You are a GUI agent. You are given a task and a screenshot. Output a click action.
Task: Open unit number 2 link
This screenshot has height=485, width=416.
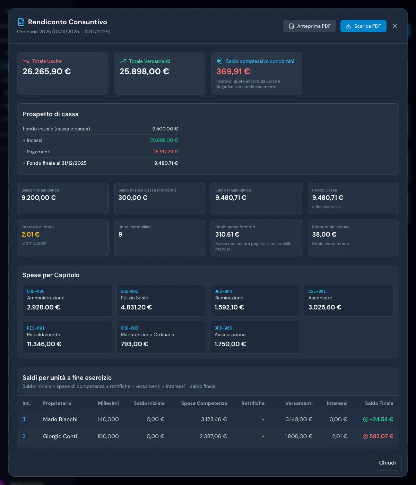click(24, 436)
